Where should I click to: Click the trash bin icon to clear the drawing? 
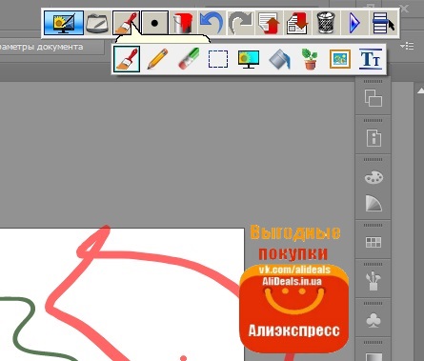tap(326, 23)
